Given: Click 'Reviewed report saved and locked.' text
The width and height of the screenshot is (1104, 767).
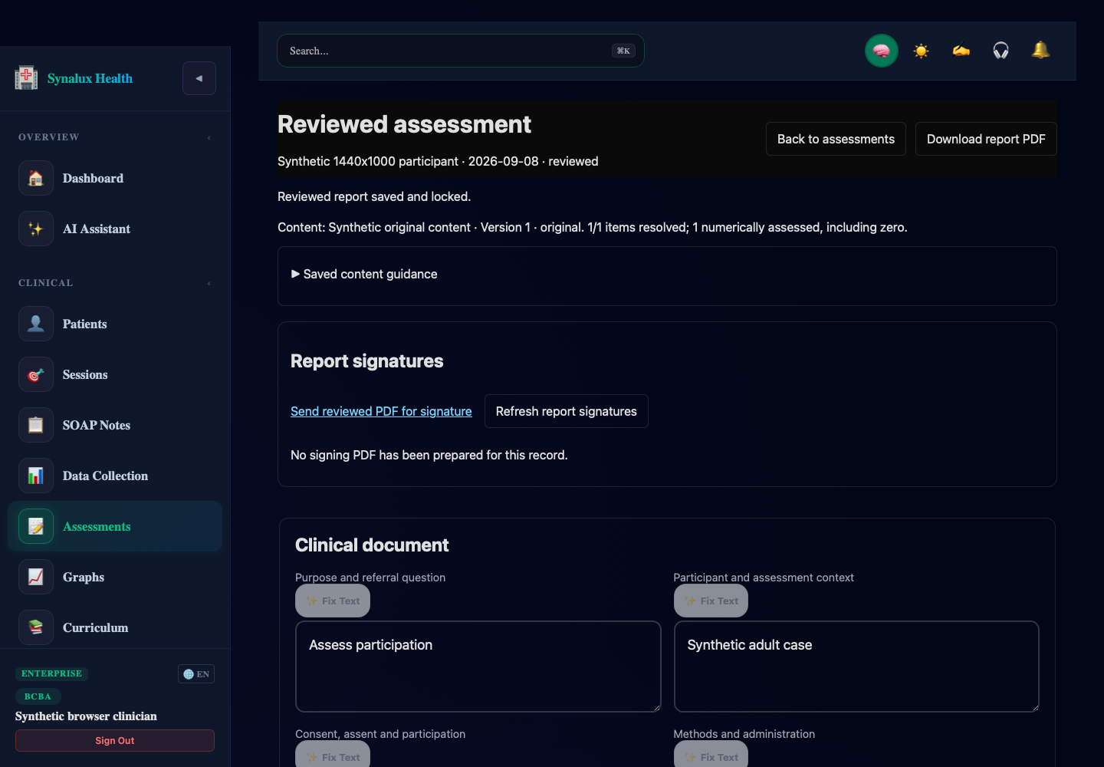Looking at the screenshot, I should tap(374, 196).
